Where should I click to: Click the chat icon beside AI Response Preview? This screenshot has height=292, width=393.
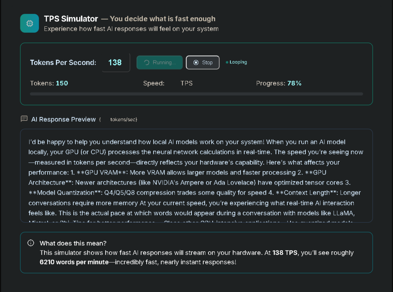click(24, 119)
